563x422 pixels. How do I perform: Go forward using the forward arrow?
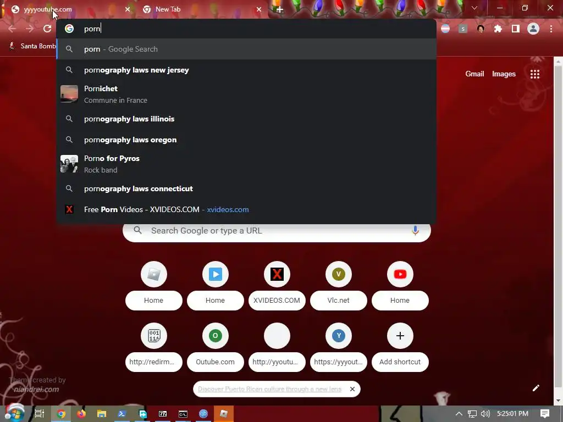tap(30, 29)
